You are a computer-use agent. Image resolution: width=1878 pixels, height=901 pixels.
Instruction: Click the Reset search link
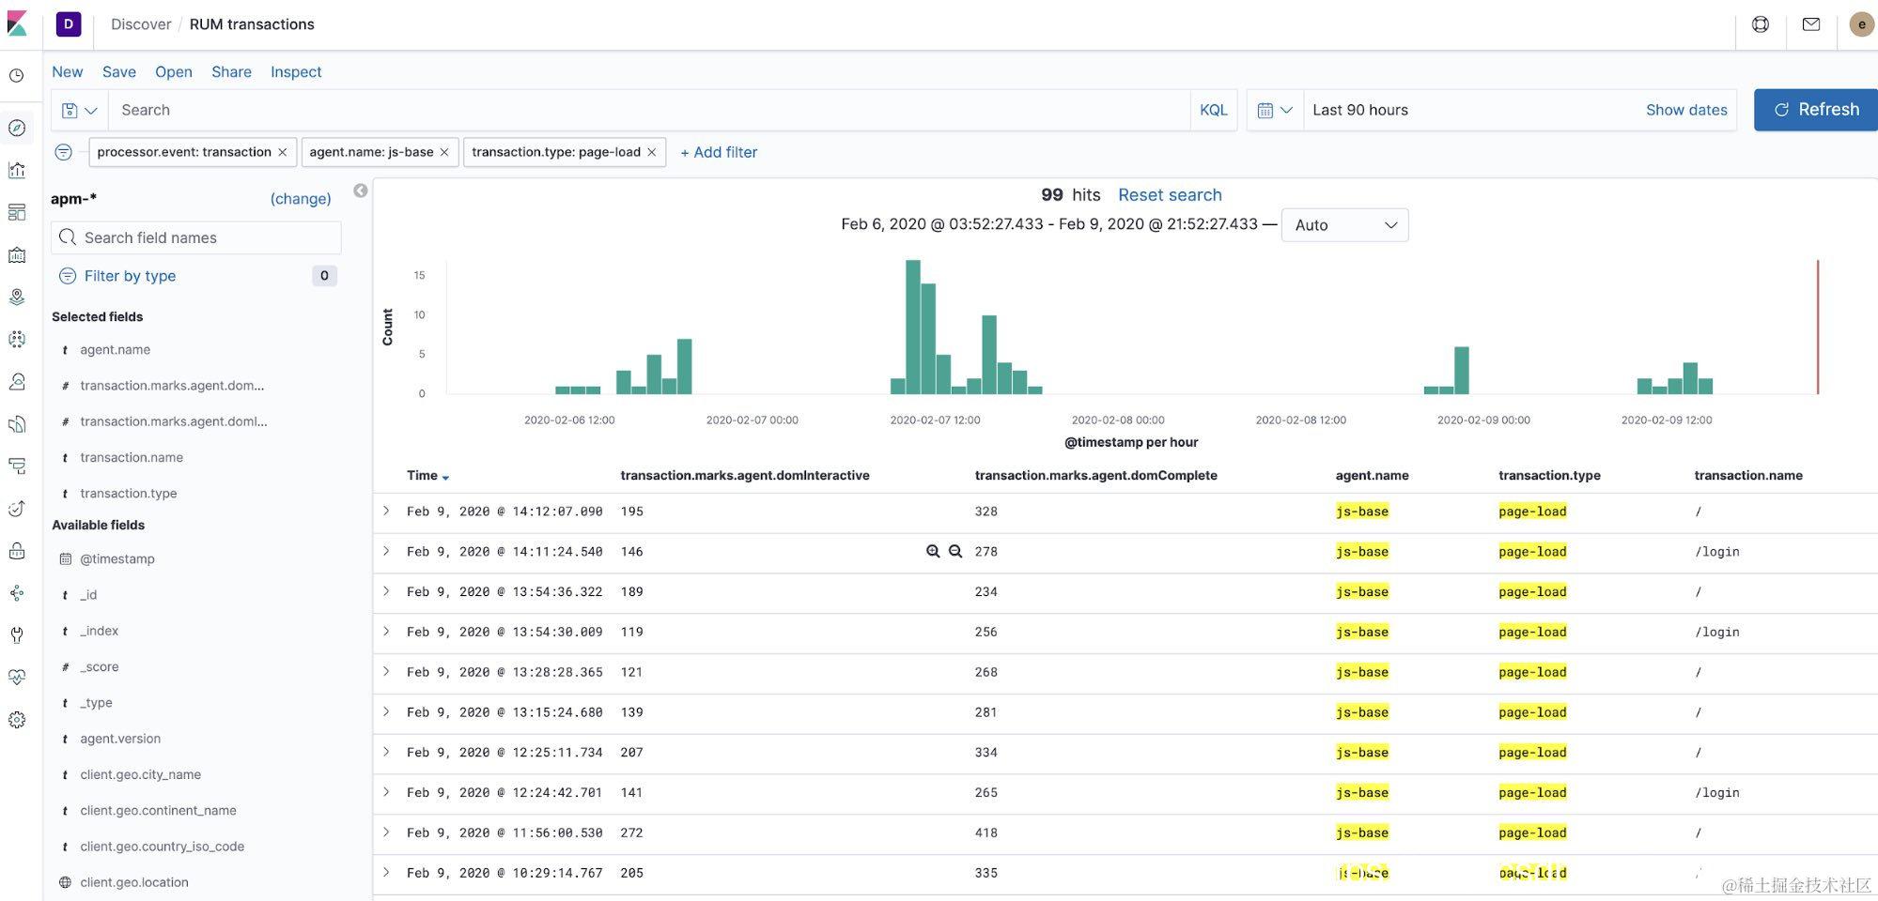tap(1170, 195)
